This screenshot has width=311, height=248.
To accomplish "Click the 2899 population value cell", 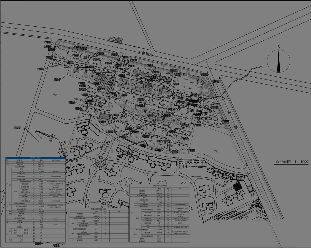I will pos(41,225).
